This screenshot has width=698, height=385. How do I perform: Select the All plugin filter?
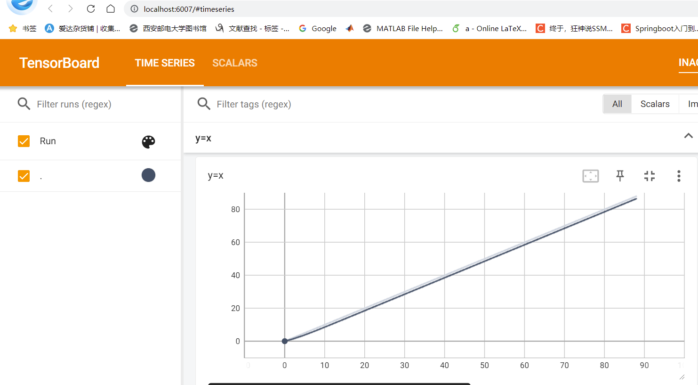(x=617, y=104)
